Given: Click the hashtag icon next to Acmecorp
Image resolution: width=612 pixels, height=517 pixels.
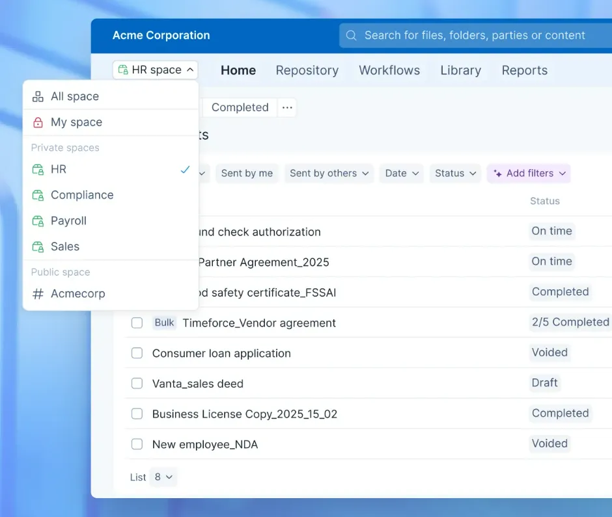Looking at the screenshot, I should click(38, 294).
